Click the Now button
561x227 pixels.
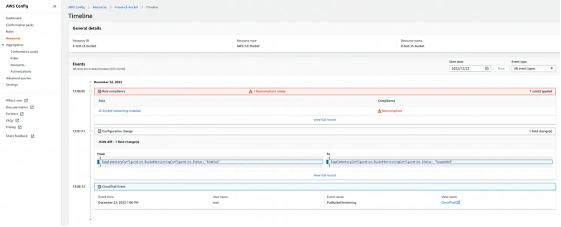tap(501, 69)
